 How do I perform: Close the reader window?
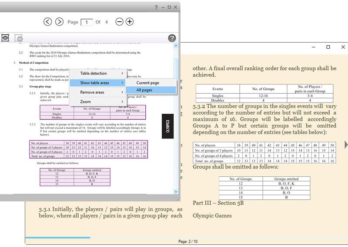tap(343, 47)
